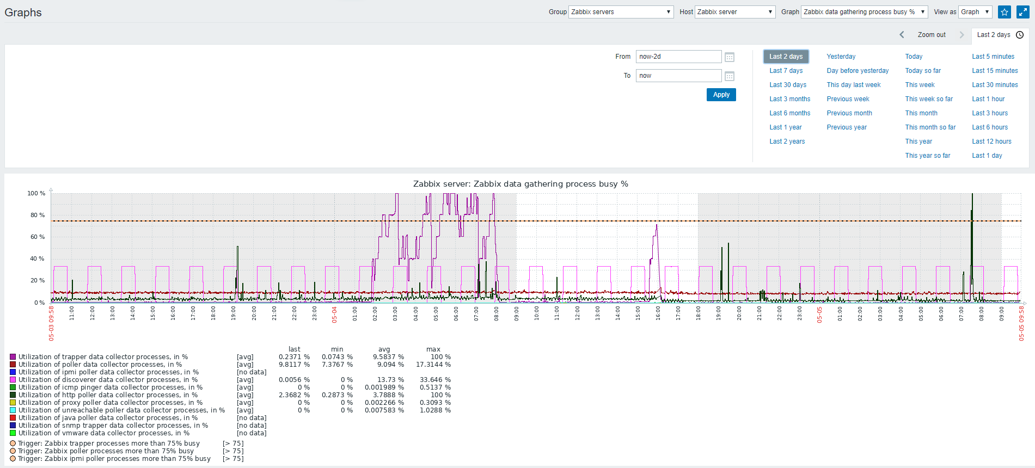Open the Host dropdown showing Zabbix server
The width and height of the screenshot is (1035, 468).
[735, 12]
